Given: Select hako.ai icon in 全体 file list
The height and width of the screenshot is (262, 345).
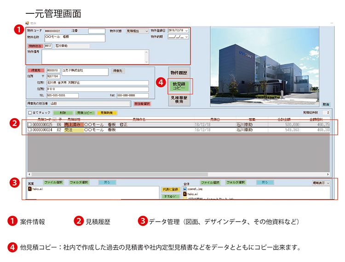Looking at the screenshot, I should coord(185,194).
